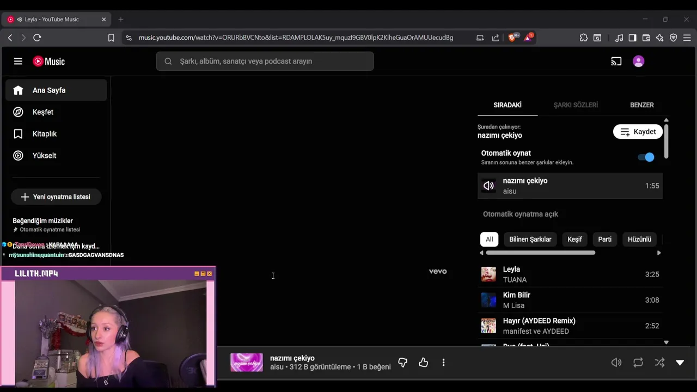Select the Parti filter chip

tap(605, 239)
